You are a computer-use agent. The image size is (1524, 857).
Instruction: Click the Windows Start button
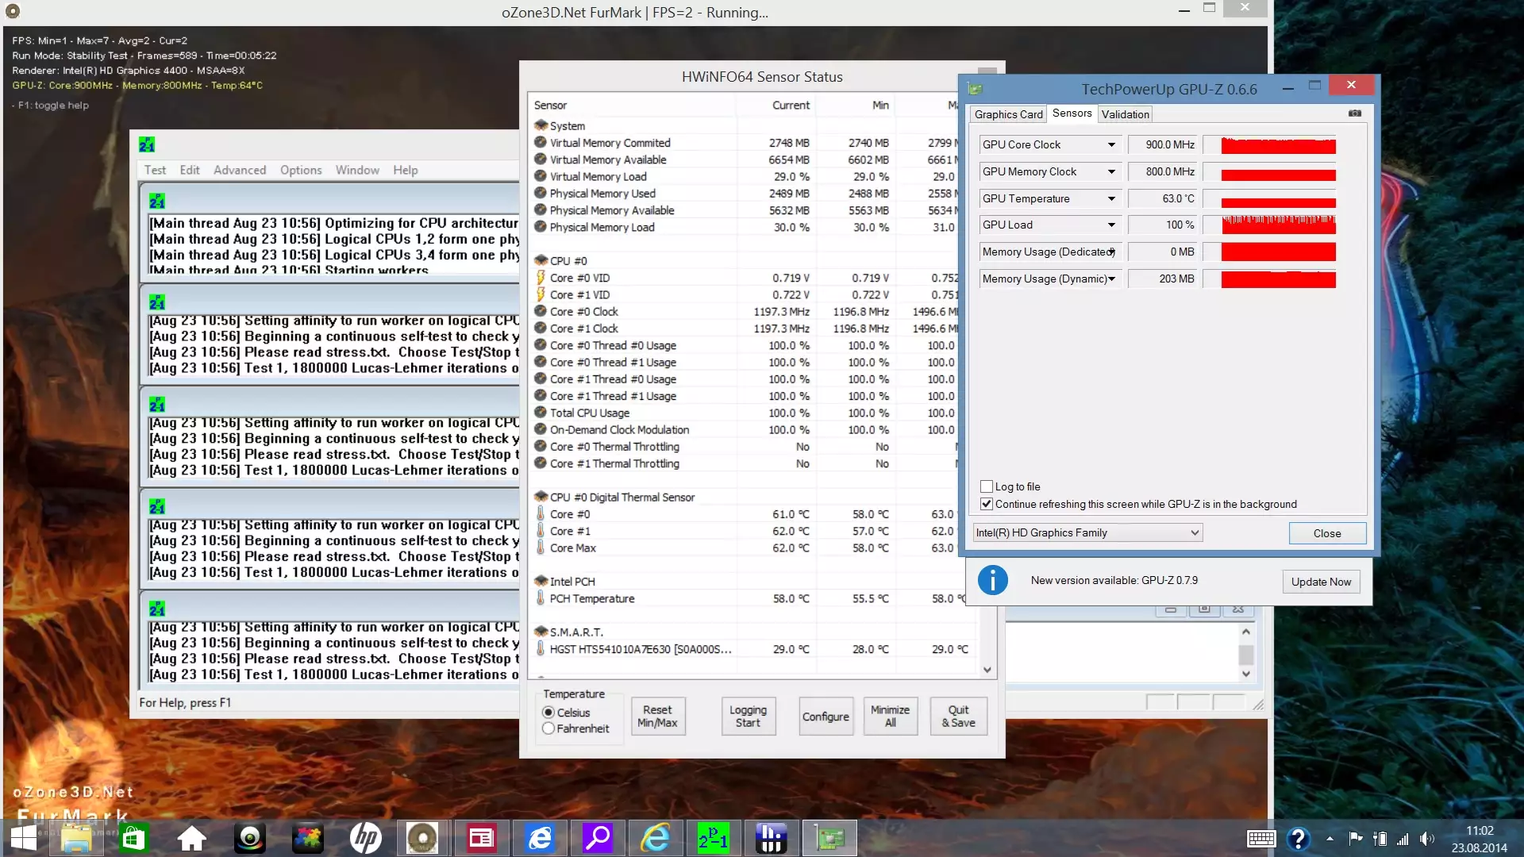23,838
